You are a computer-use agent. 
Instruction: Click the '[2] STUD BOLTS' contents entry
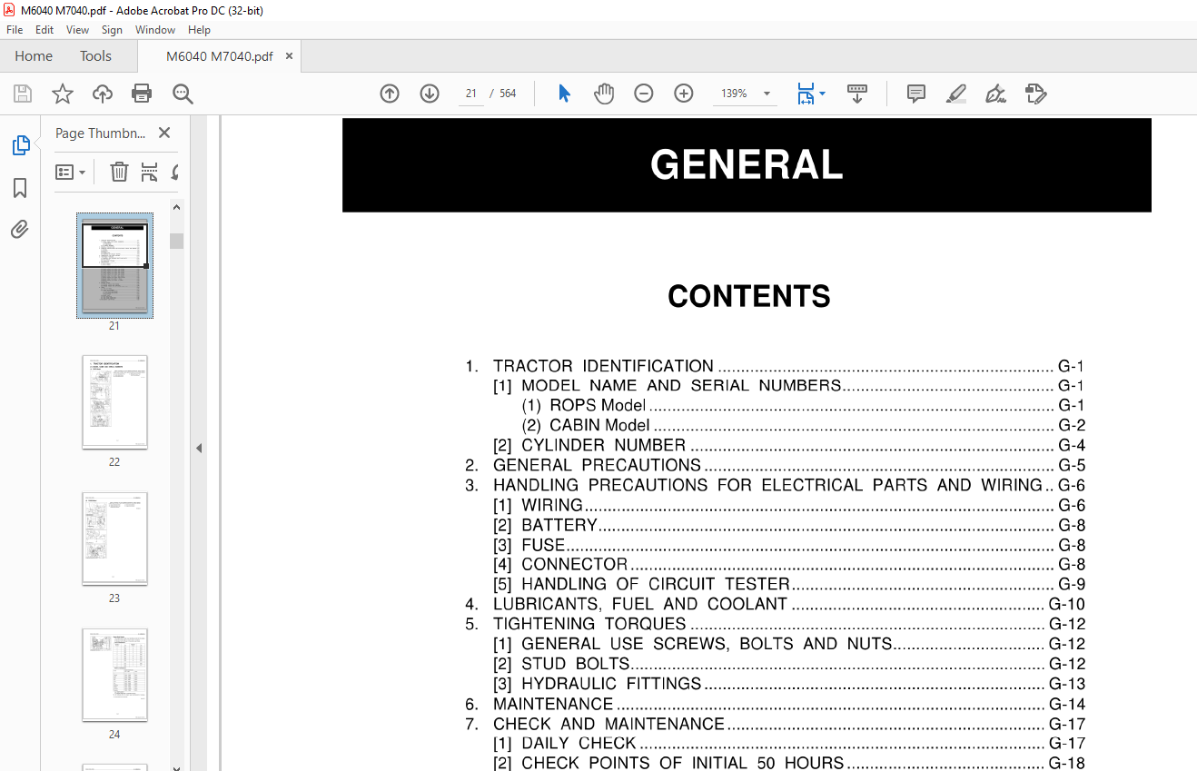tap(562, 665)
